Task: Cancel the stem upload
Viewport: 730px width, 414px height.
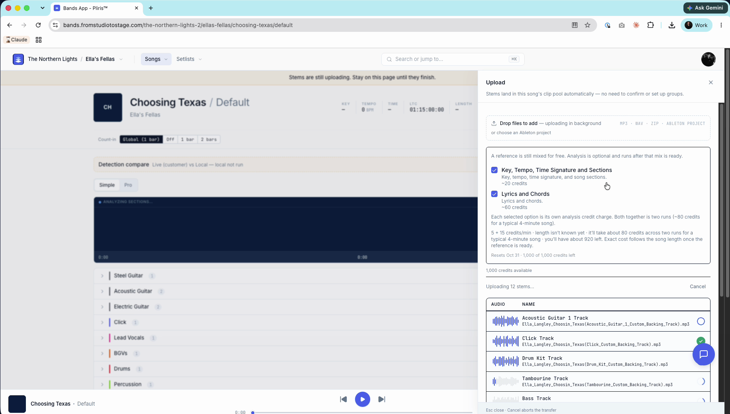Action: click(697, 287)
